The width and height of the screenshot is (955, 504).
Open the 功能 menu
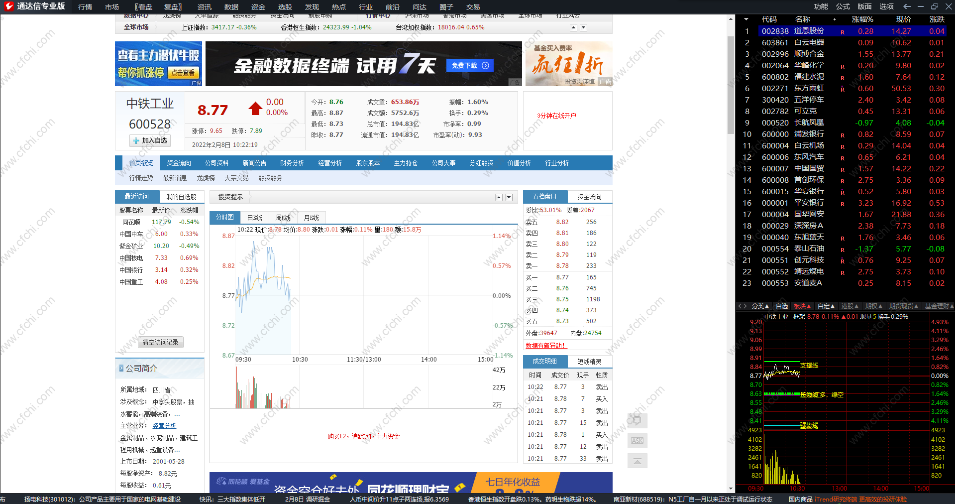click(821, 6)
